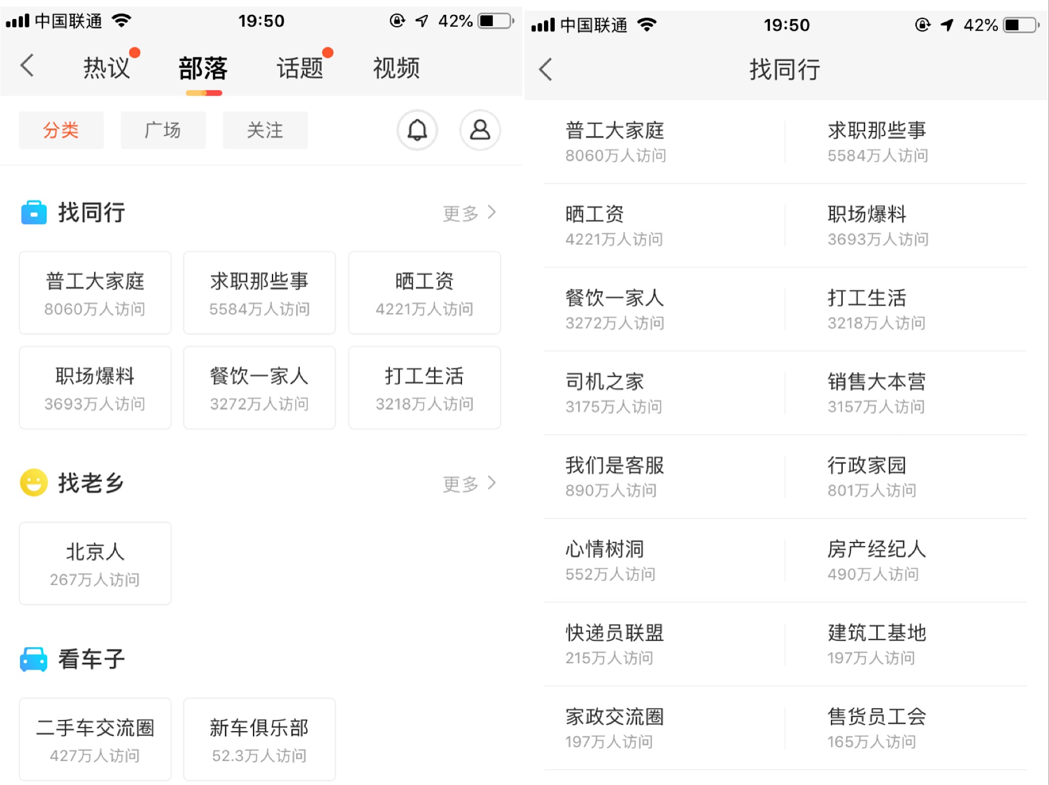Go back using left screen arrow

click(x=28, y=66)
